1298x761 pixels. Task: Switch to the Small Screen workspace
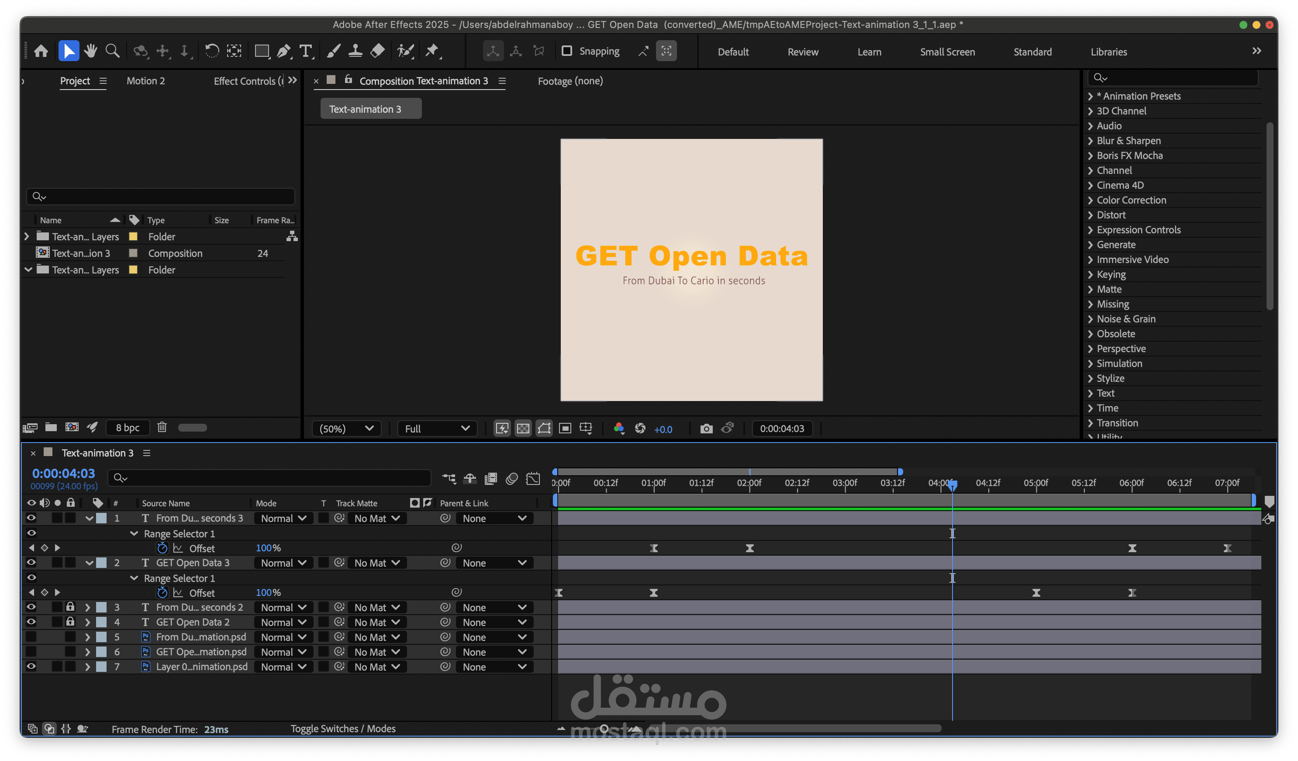947,52
